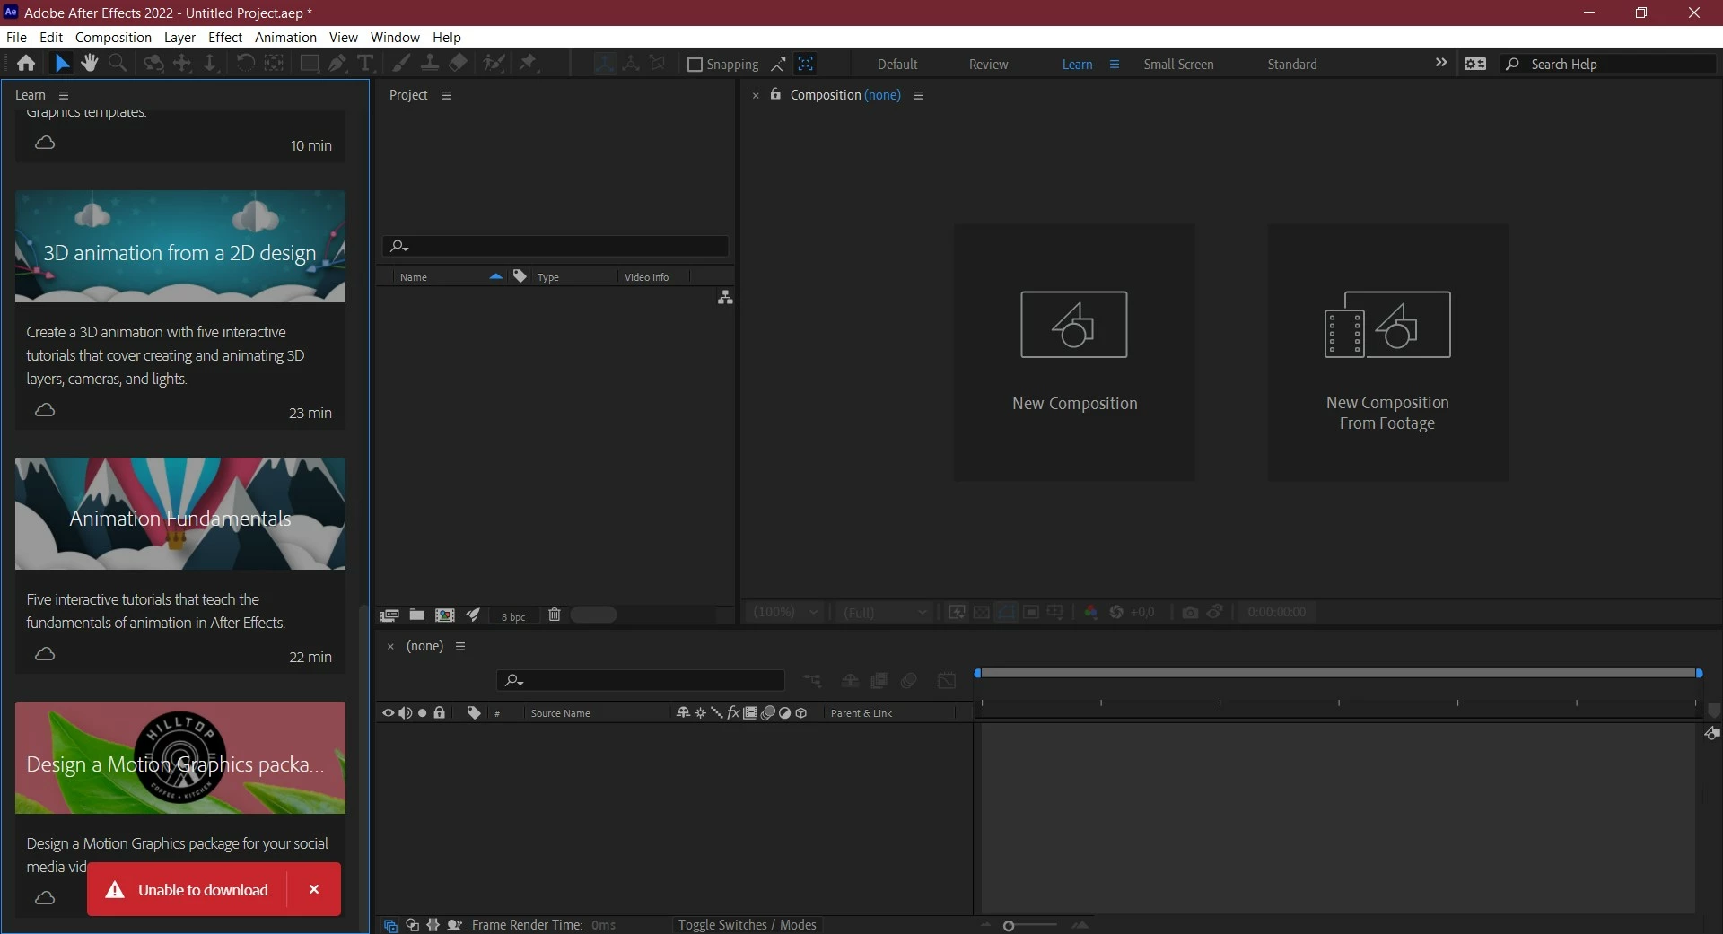Screen dimensions: 1723x934
Task: Toggle the Transfer Controls pane button
Action: pyautogui.click(x=412, y=925)
